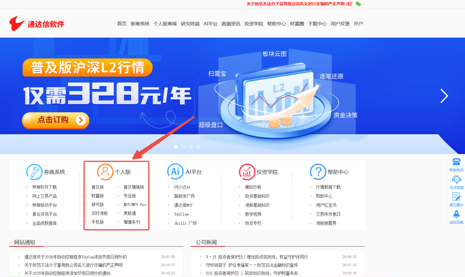Open 教学视频 link
The height and width of the screenshot is (277, 465).
[253, 214]
